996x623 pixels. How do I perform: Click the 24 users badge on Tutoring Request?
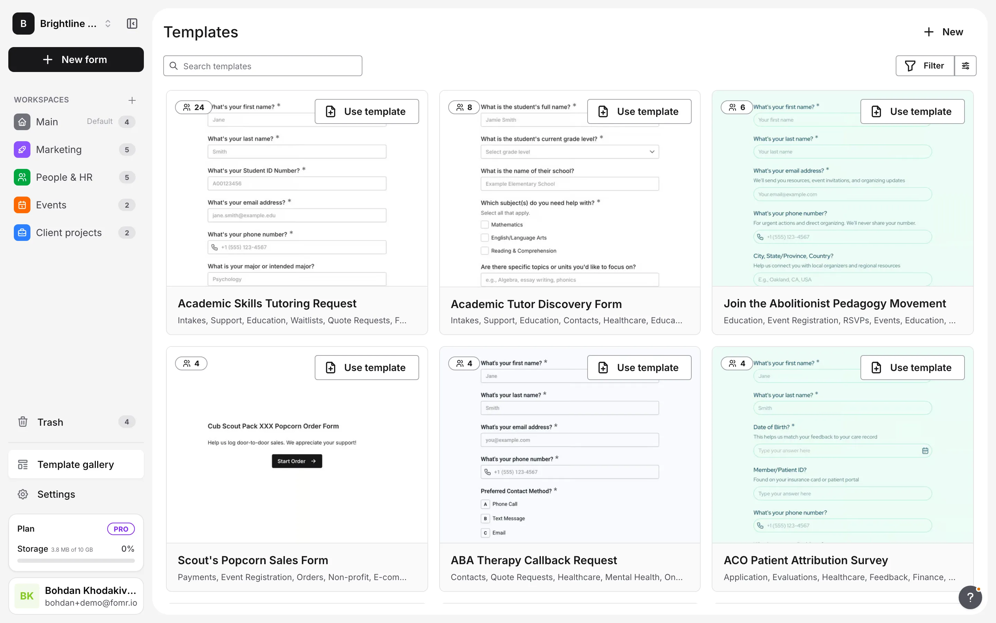click(193, 107)
